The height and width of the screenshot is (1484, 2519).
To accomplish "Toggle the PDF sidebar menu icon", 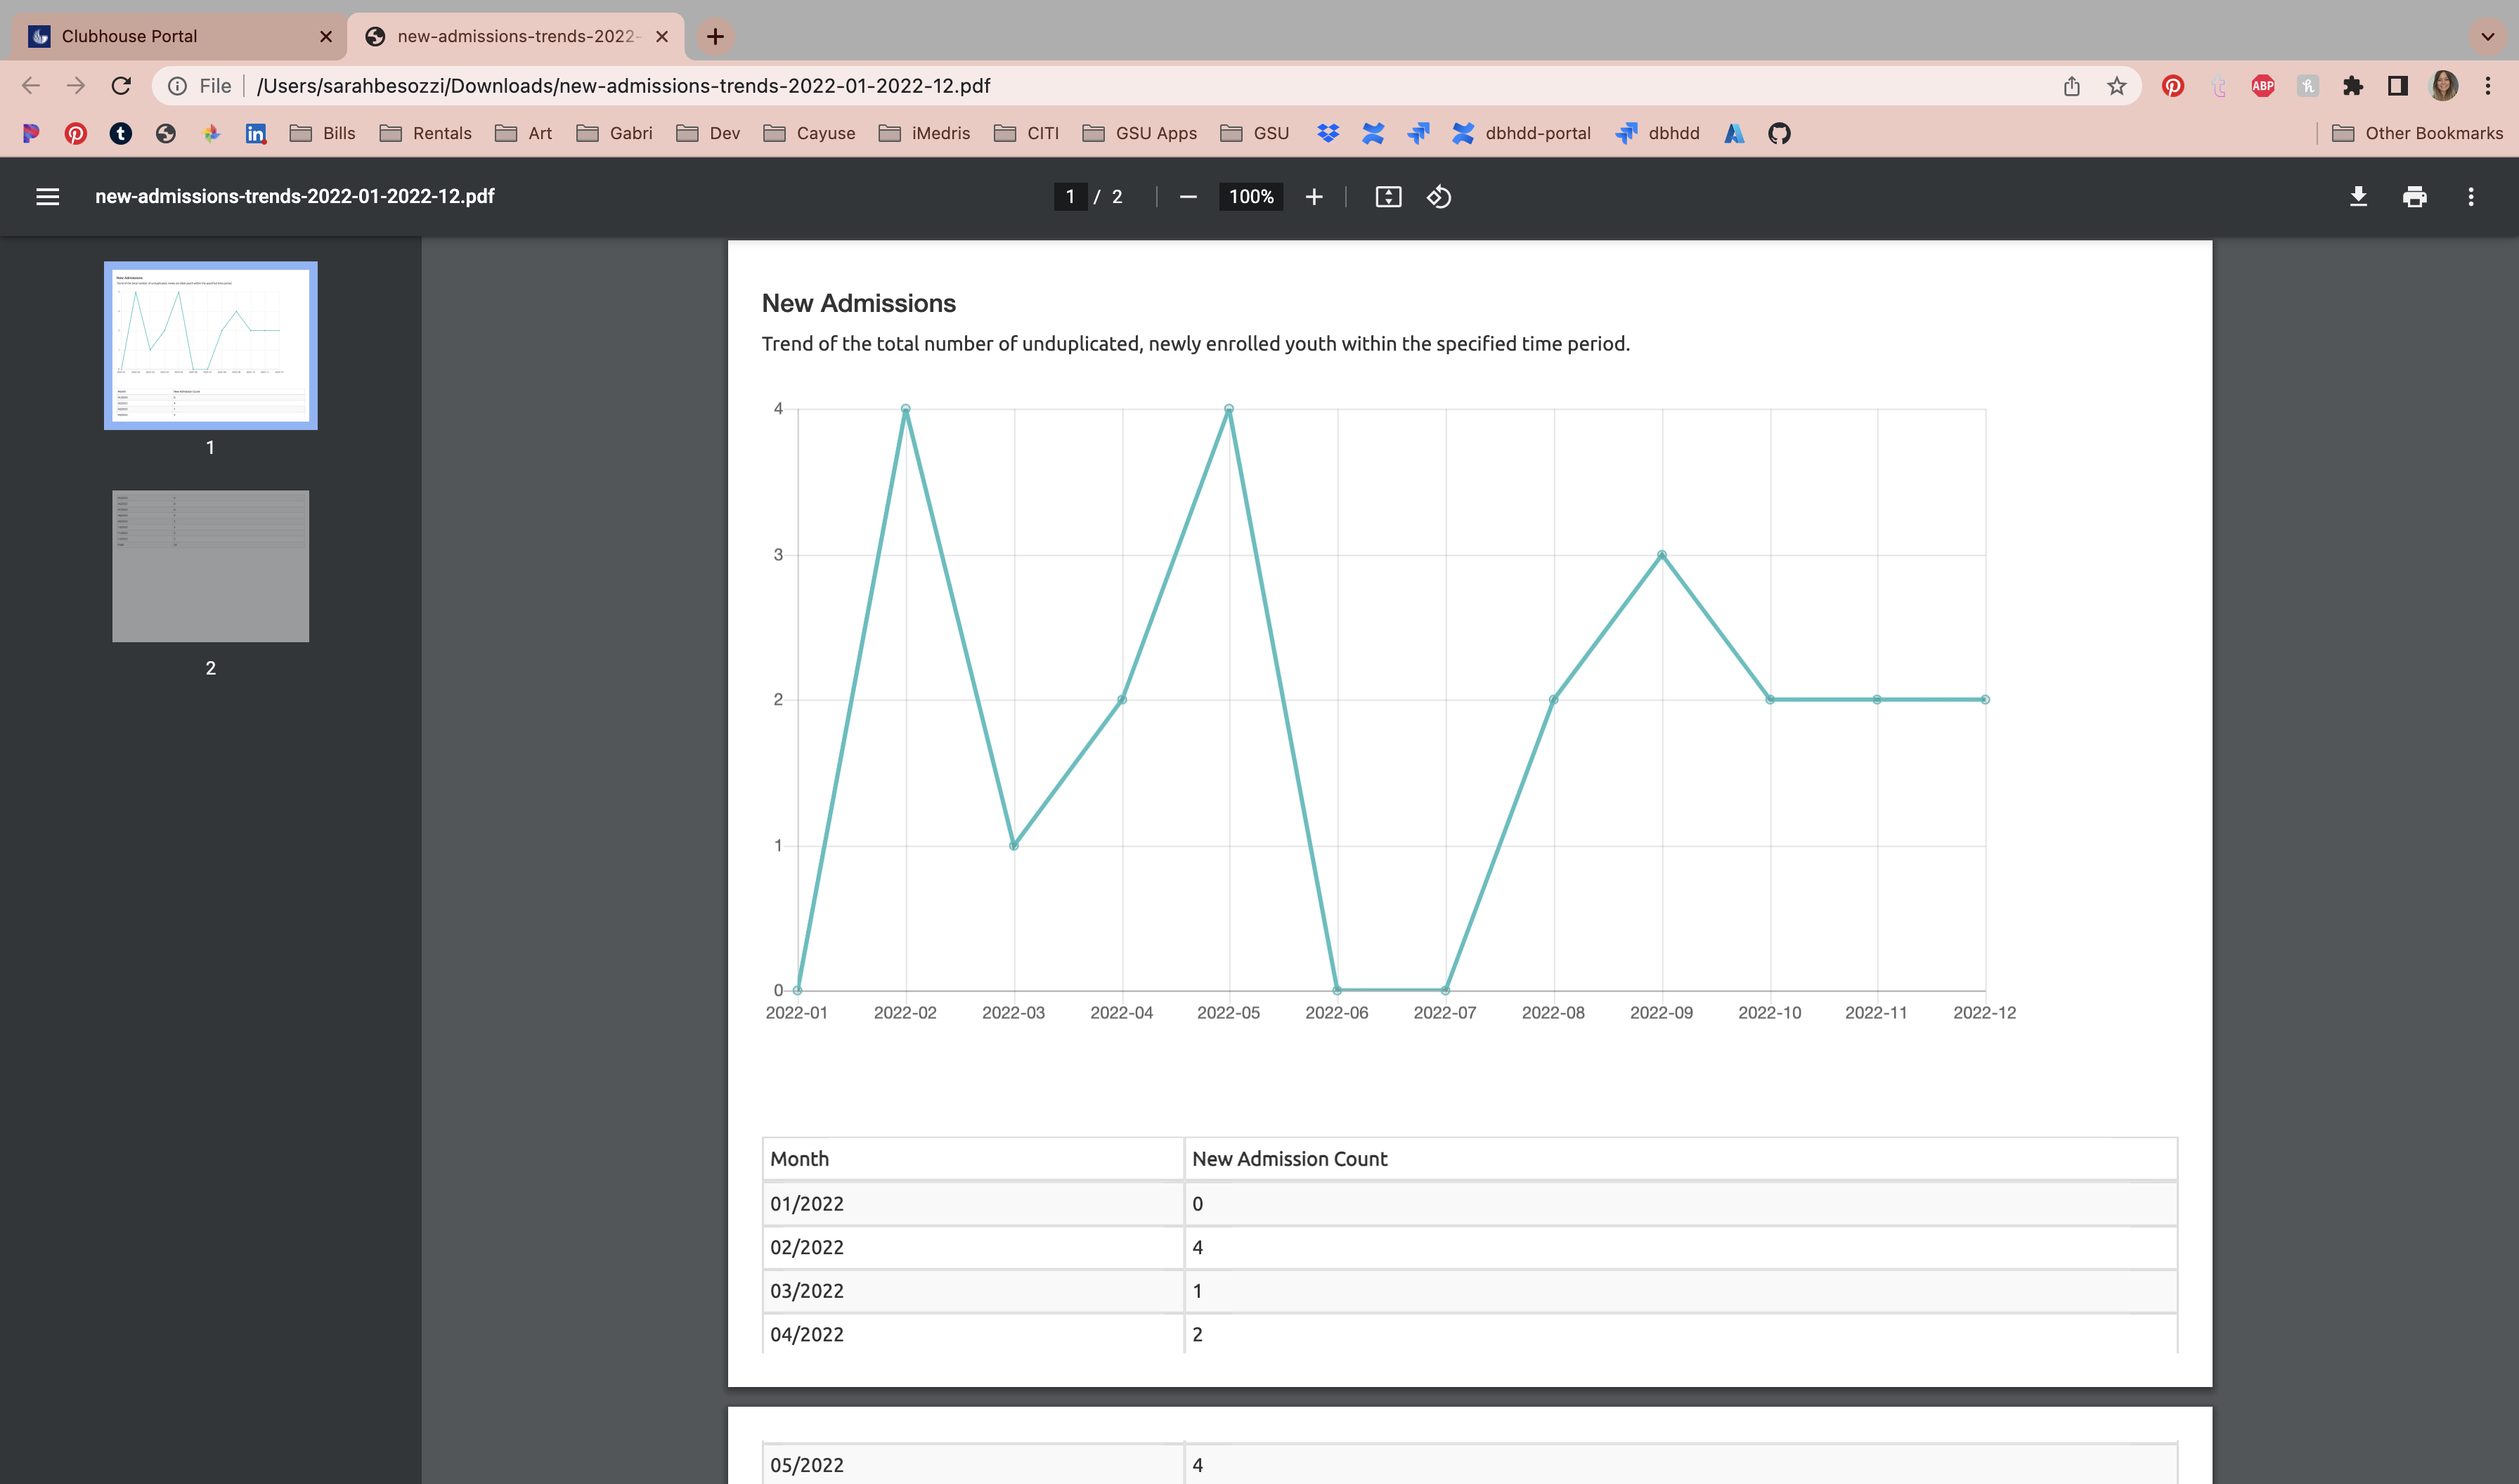I will pyautogui.click(x=47, y=197).
